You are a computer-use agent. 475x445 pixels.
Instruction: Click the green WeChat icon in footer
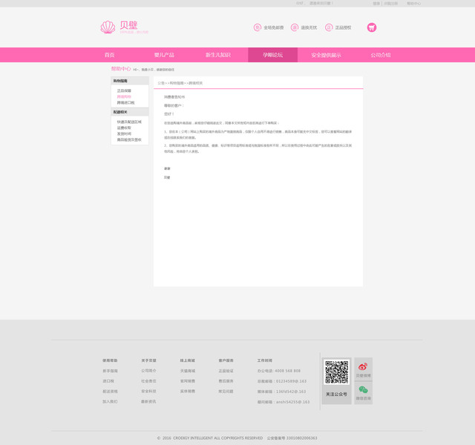click(x=363, y=389)
